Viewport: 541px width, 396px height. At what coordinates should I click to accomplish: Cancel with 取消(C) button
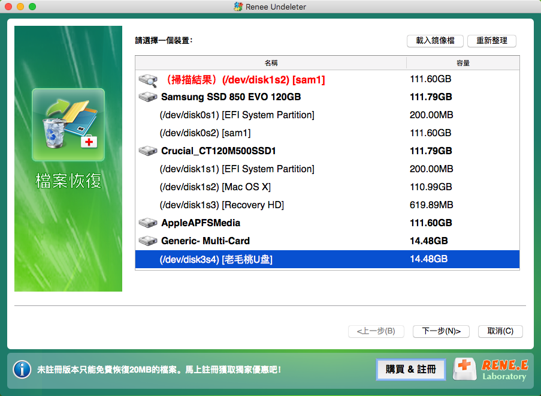point(500,331)
